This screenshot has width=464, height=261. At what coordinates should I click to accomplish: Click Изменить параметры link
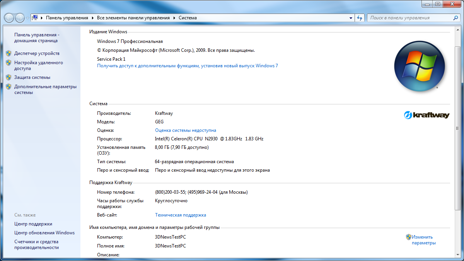tap(424, 240)
